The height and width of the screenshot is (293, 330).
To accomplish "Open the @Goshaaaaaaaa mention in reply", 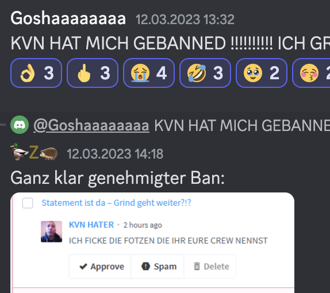I will (x=91, y=126).
